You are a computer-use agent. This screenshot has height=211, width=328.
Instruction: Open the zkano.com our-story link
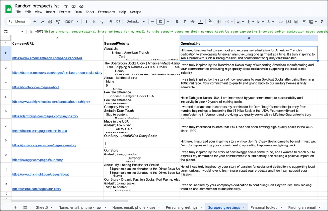tap(37, 189)
